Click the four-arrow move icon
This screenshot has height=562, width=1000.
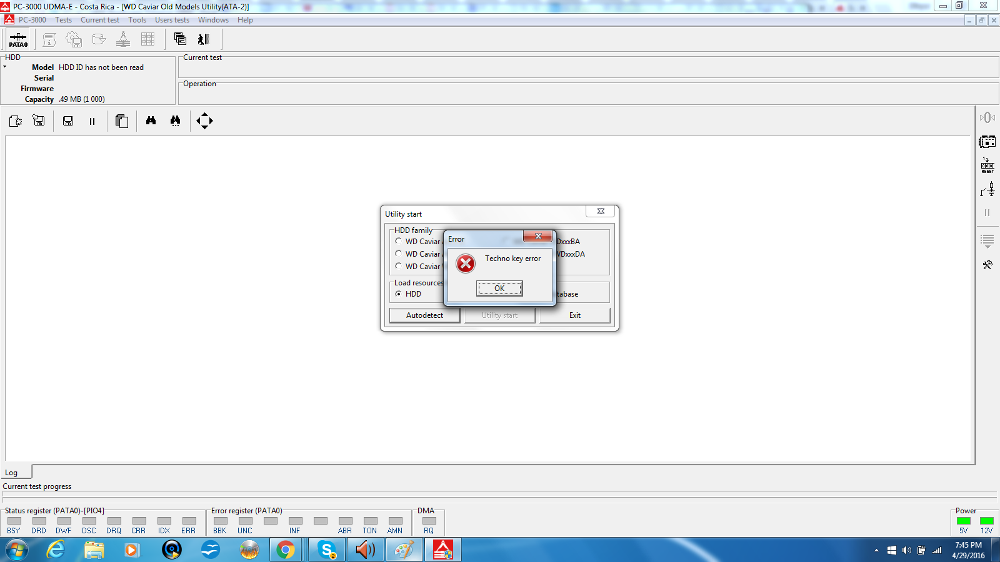[x=204, y=121]
